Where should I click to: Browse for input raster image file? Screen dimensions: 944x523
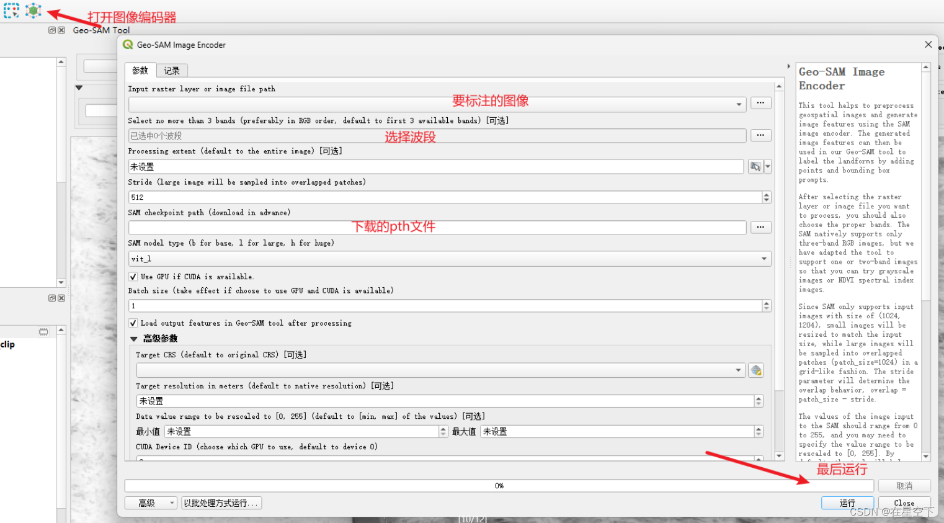pyautogui.click(x=760, y=103)
